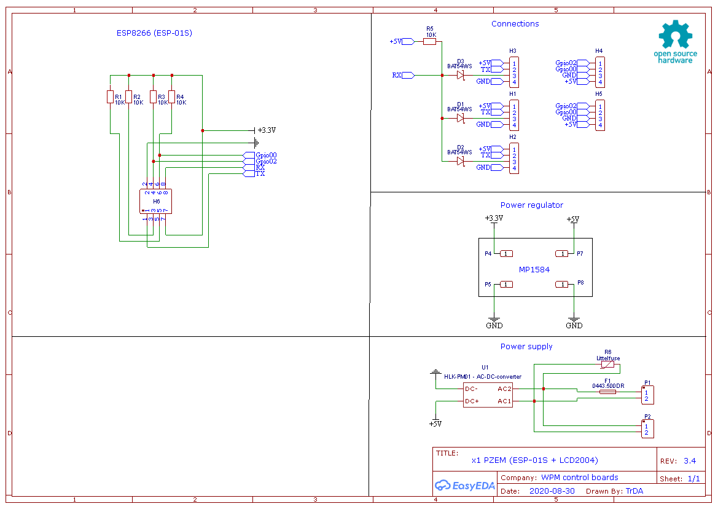Select resistor R3 10K symbol
Viewport: 718px width, 509px height.
click(154, 97)
